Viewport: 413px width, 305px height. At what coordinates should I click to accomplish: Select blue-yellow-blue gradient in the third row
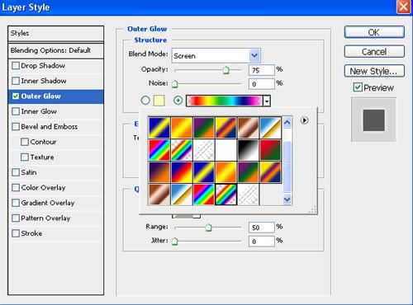pyautogui.click(x=203, y=172)
